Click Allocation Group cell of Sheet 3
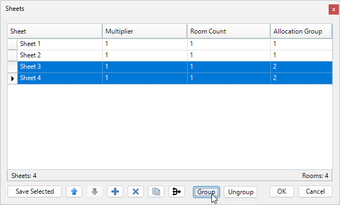The image size is (340, 205). pos(302,67)
